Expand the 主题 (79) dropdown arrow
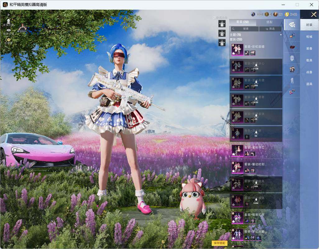 [x=281, y=35]
